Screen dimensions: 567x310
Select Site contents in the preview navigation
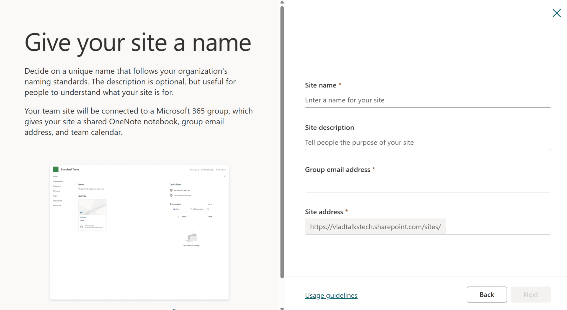[x=58, y=200]
